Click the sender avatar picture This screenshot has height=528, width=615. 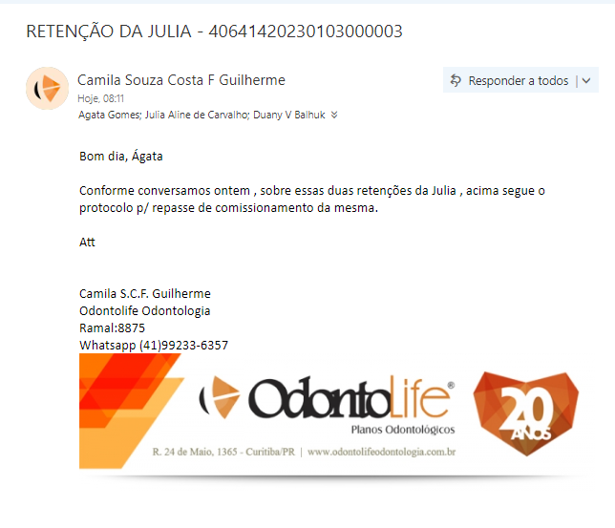tap(48, 88)
